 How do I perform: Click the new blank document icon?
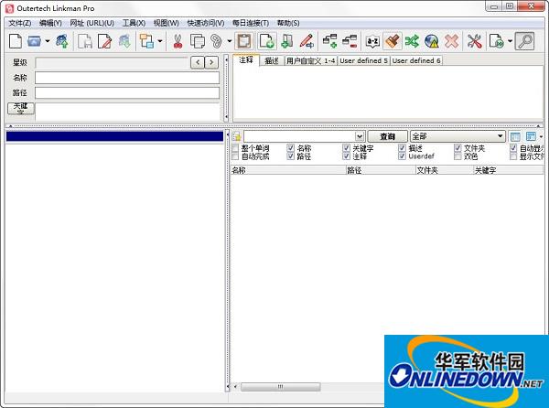tap(16, 40)
